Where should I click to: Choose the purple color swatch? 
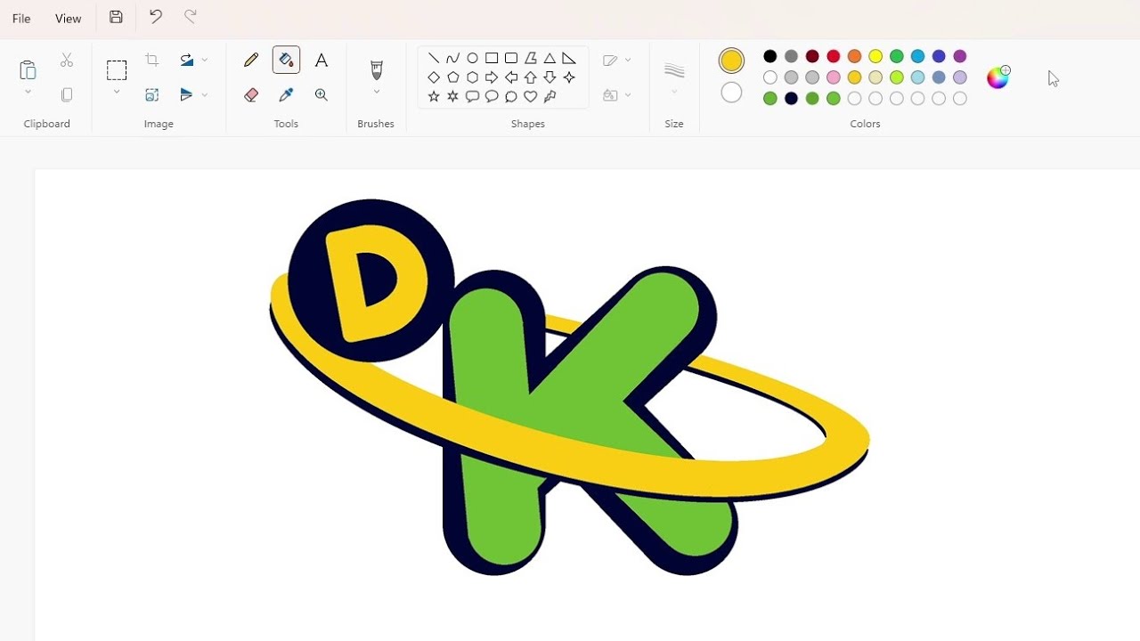coord(960,56)
